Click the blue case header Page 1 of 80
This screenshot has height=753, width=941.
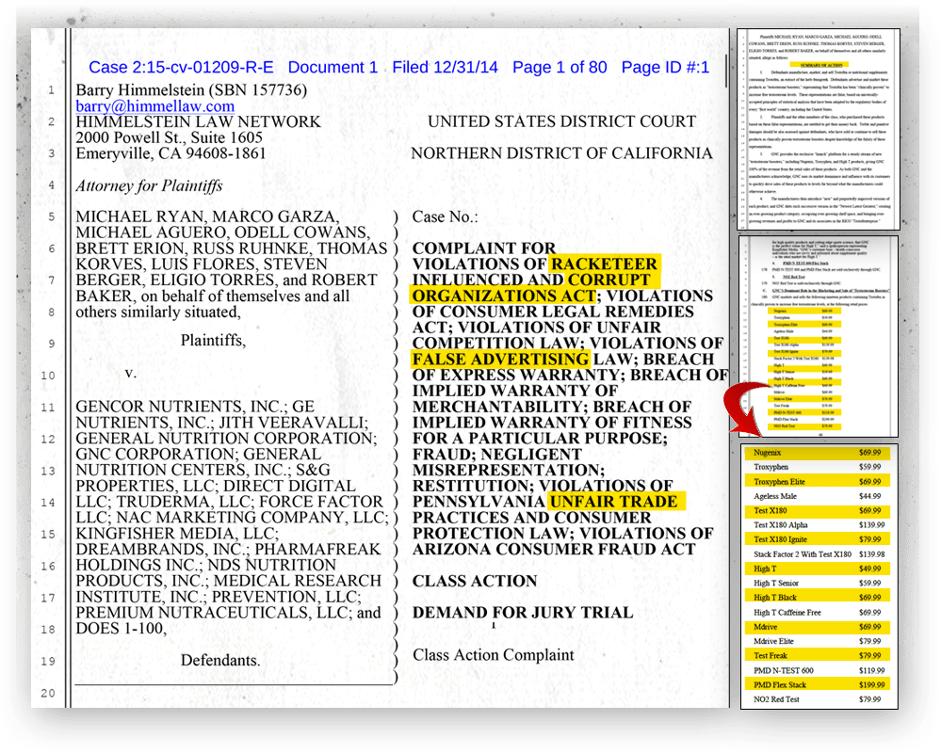pos(560,67)
